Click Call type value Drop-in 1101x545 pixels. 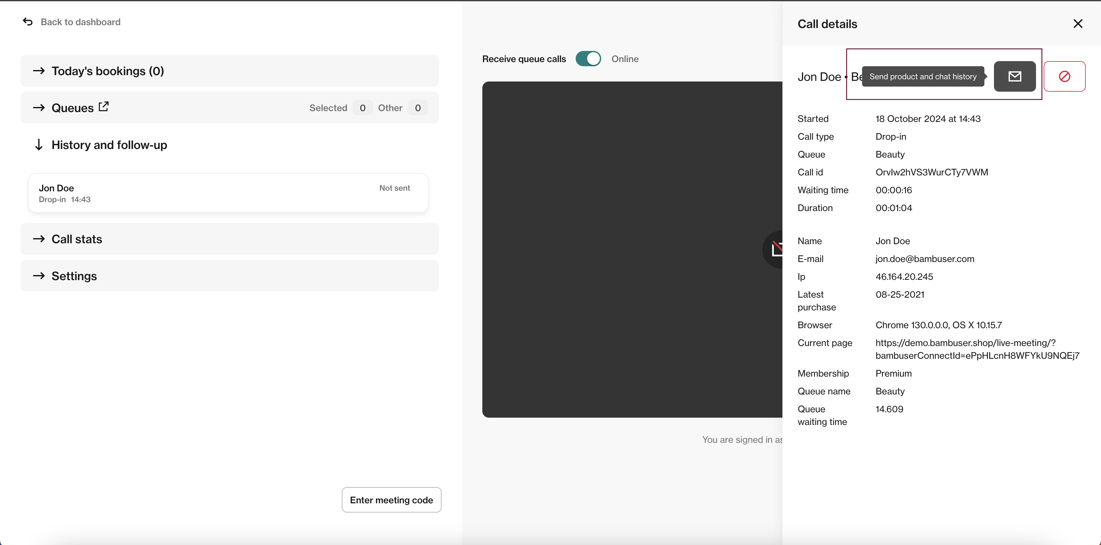(x=890, y=137)
